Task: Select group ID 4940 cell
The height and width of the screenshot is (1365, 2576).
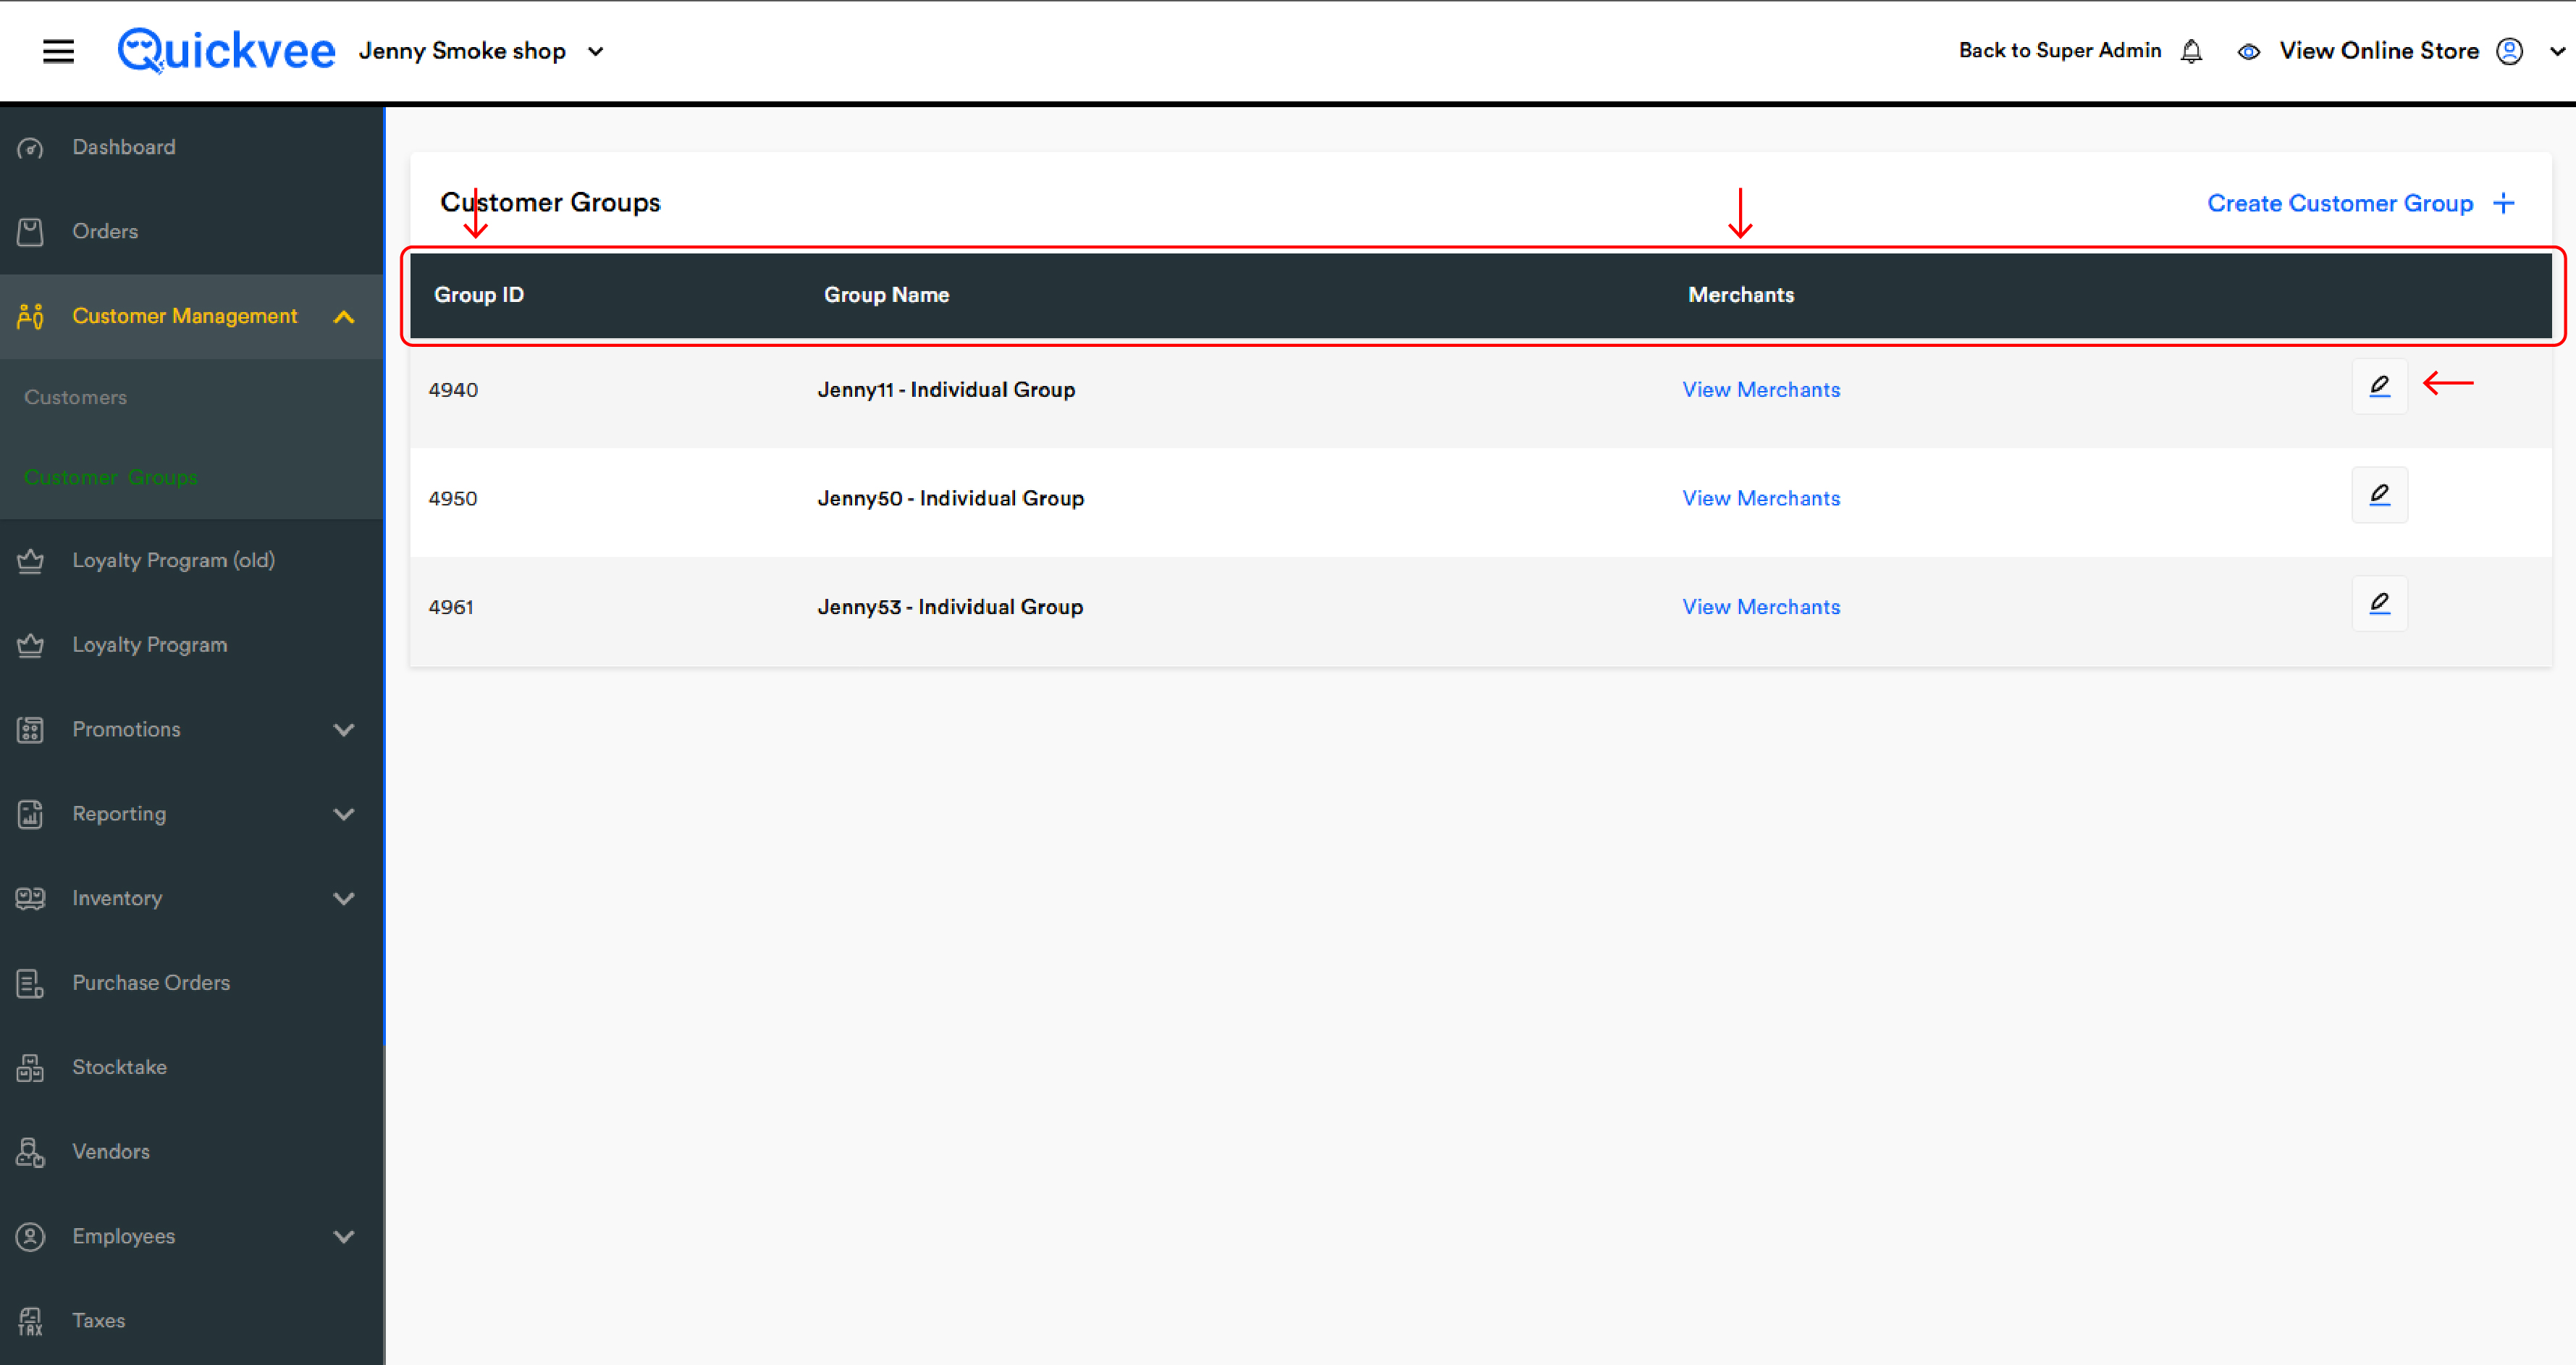Action: [453, 390]
